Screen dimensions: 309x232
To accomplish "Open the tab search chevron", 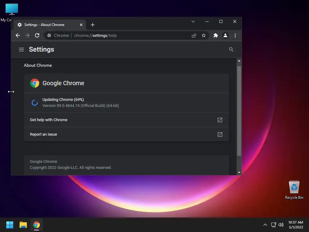I will click(193, 21).
